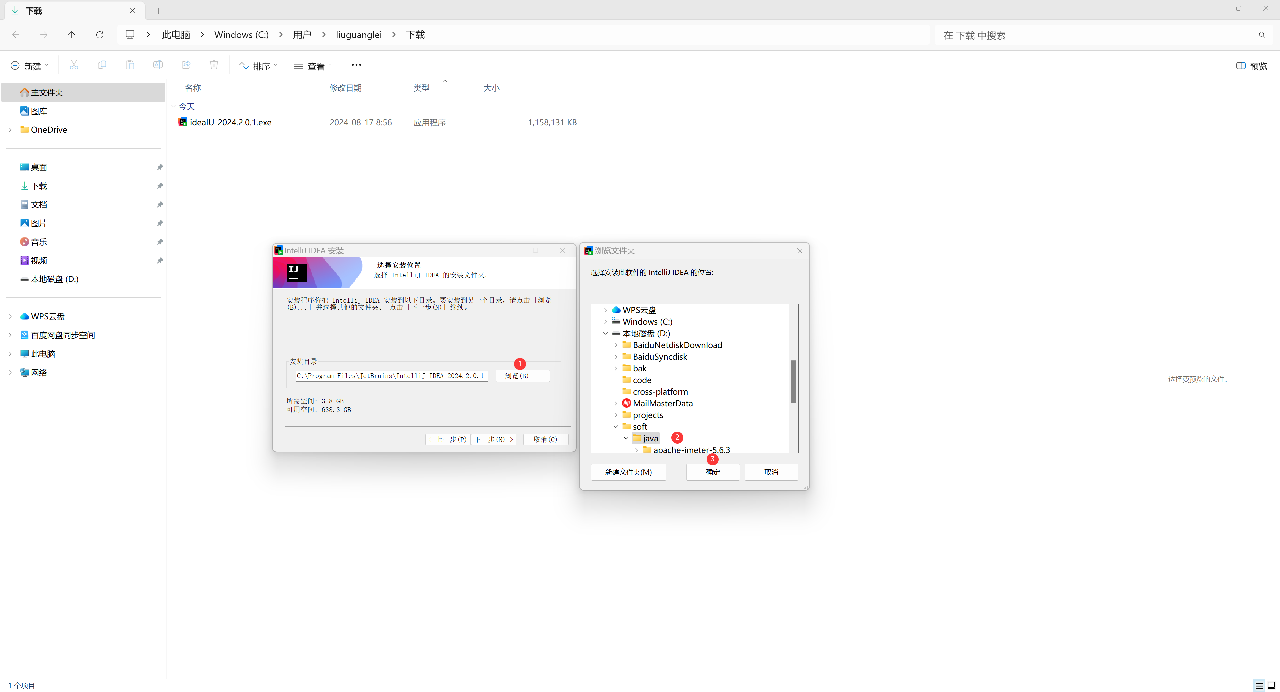This screenshot has height=692, width=1280.
Task: Collapse the java folder tree node
Action: (626, 438)
